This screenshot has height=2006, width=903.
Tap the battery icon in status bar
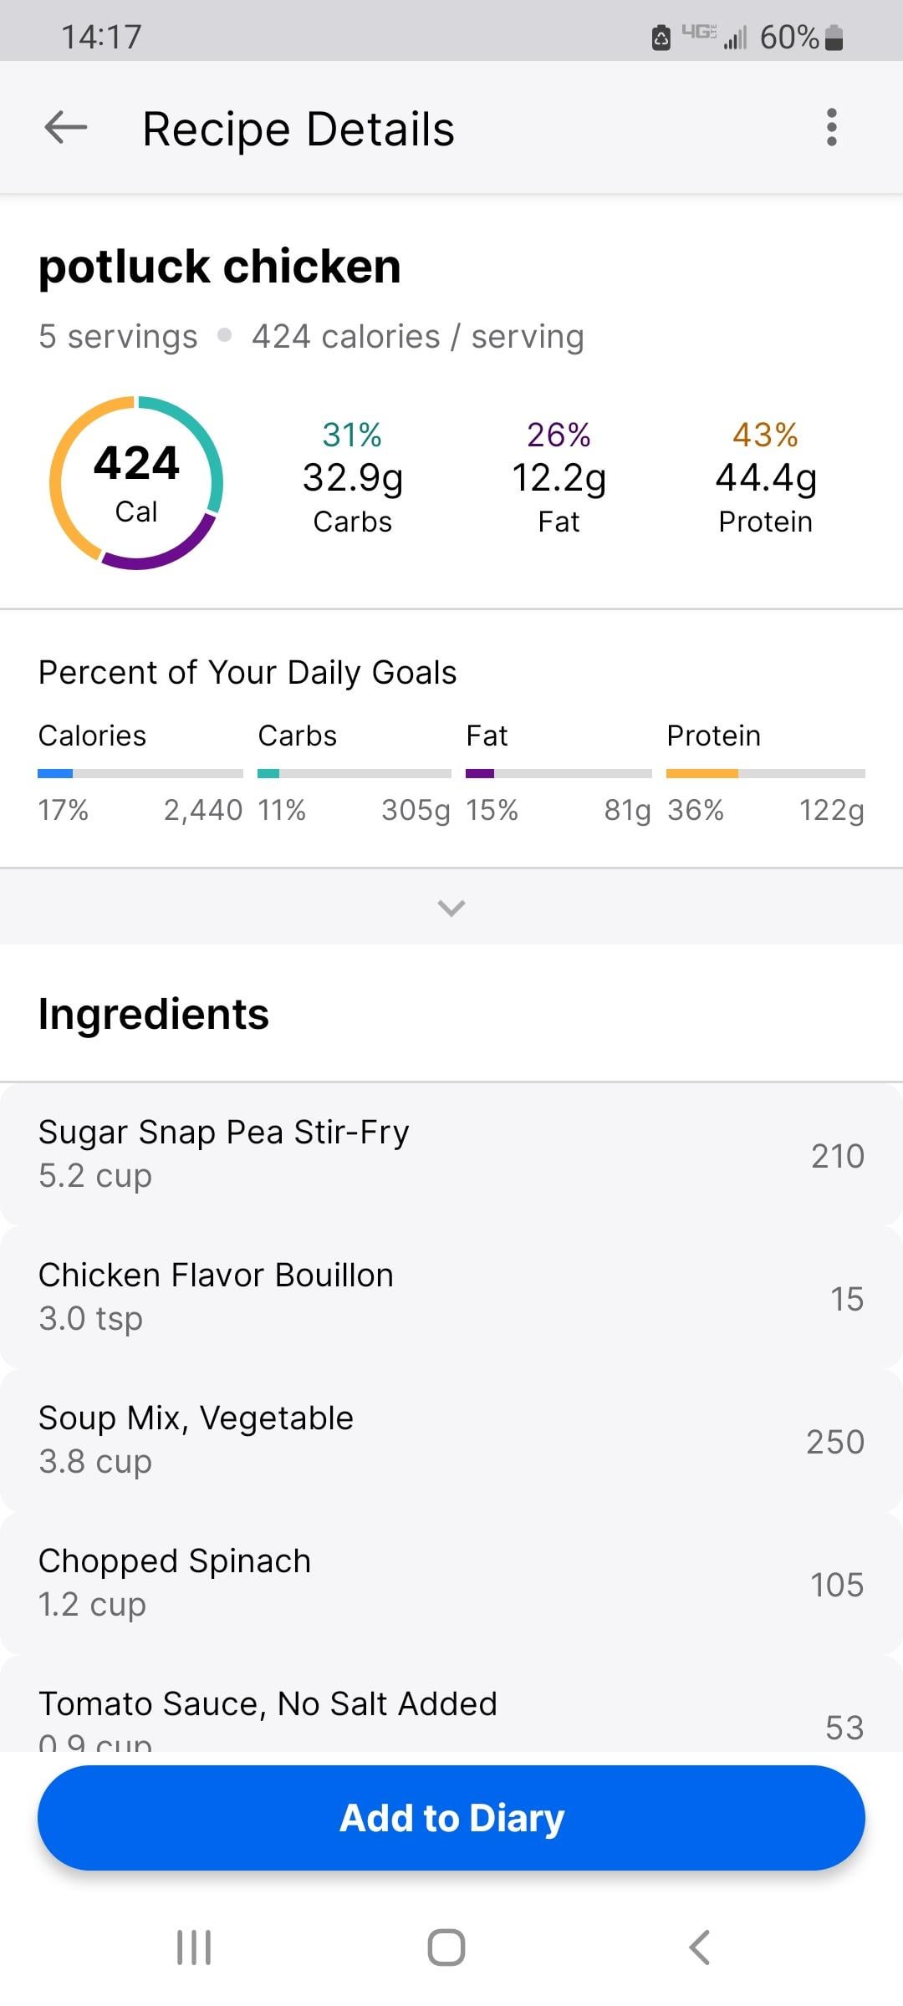[834, 38]
